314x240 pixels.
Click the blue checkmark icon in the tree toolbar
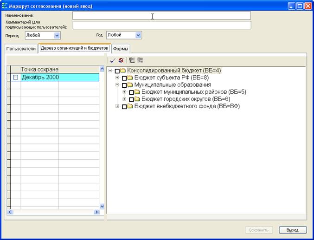point(113,60)
